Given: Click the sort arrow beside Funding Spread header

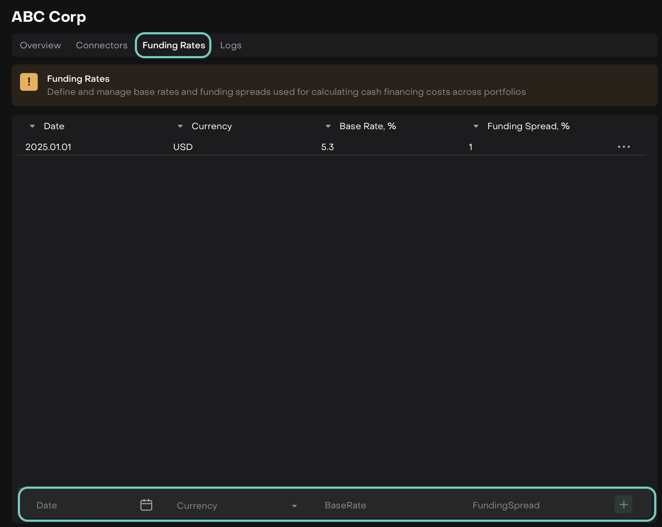Looking at the screenshot, I should pos(476,127).
